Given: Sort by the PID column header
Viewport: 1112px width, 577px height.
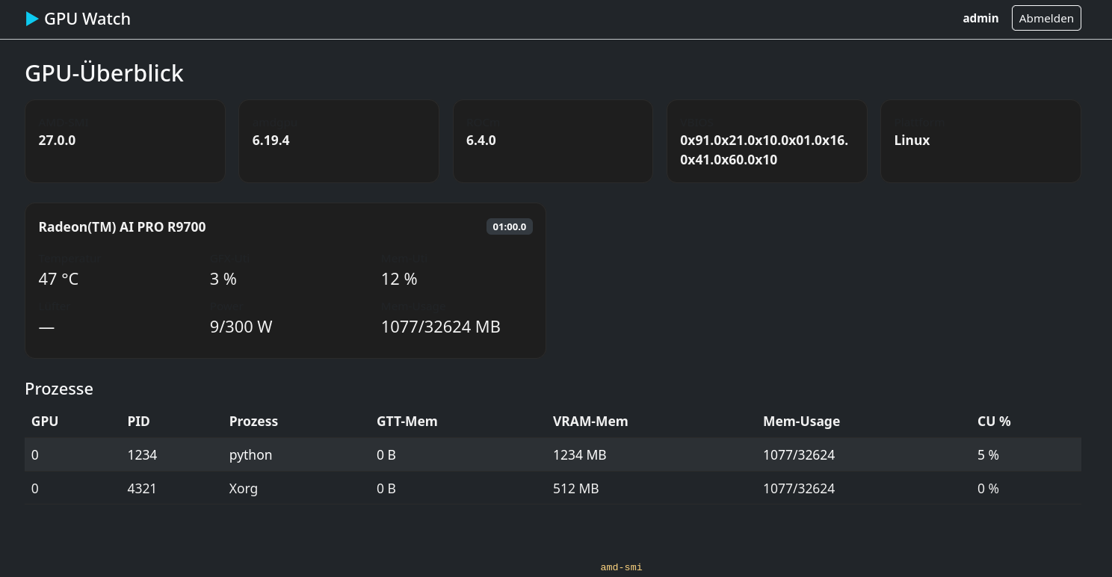Looking at the screenshot, I should coord(139,421).
